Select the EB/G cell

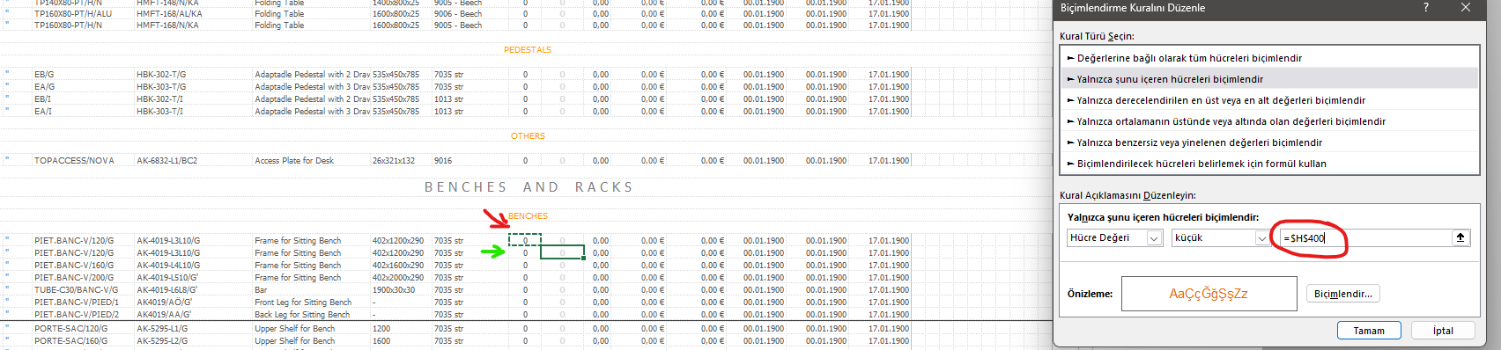[x=44, y=75]
